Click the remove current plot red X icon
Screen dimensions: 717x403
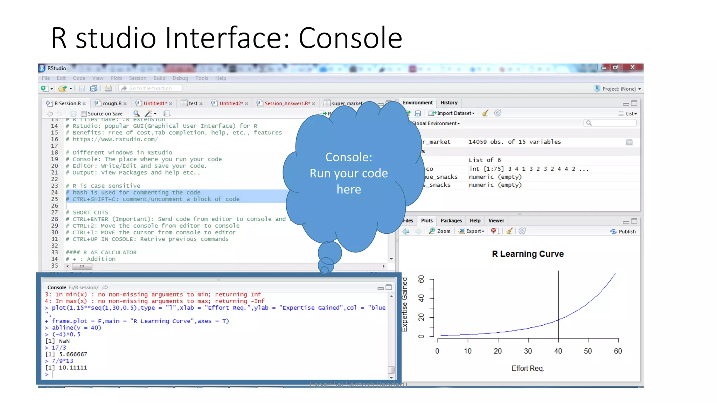point(494,231)
